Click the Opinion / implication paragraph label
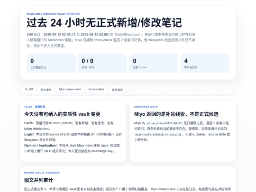This screenshot has width=256, height=192. point(41,146)
